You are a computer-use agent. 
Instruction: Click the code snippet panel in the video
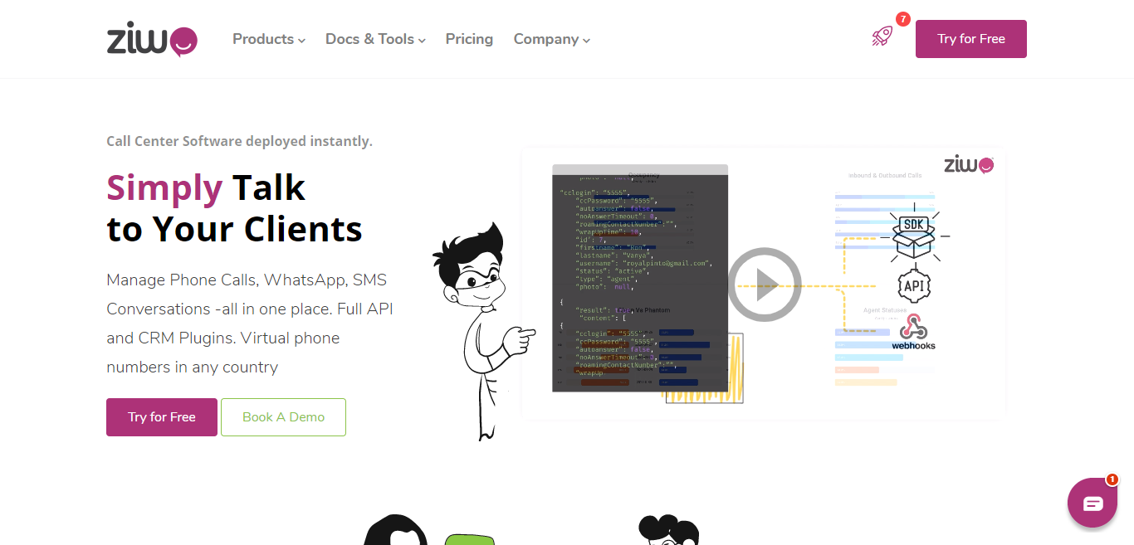tap(640, 278)
